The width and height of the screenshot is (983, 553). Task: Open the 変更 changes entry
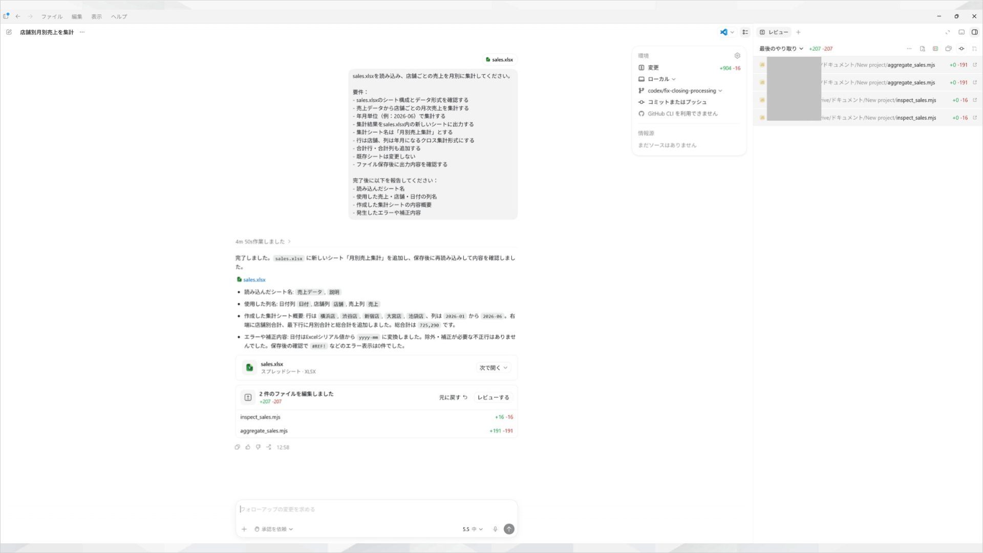(689, 68)
